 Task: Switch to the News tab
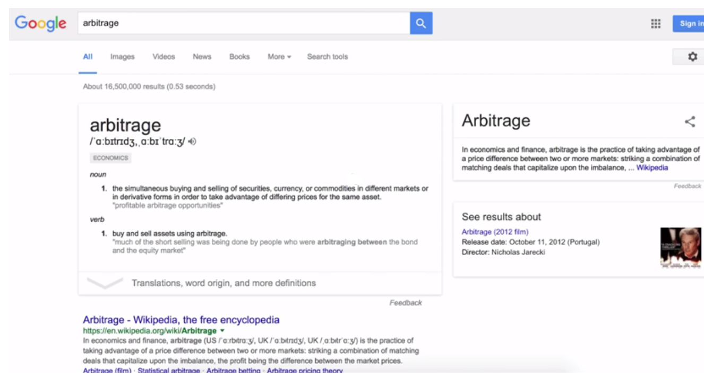202,57
